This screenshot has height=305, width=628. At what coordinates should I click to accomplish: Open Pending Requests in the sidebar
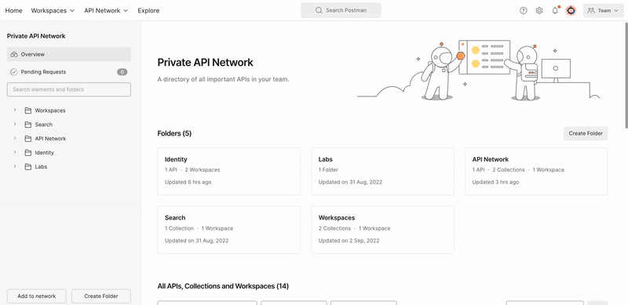(69, 72)
